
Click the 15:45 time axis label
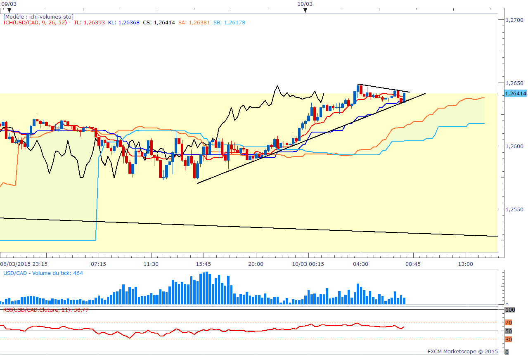[204, 264]
